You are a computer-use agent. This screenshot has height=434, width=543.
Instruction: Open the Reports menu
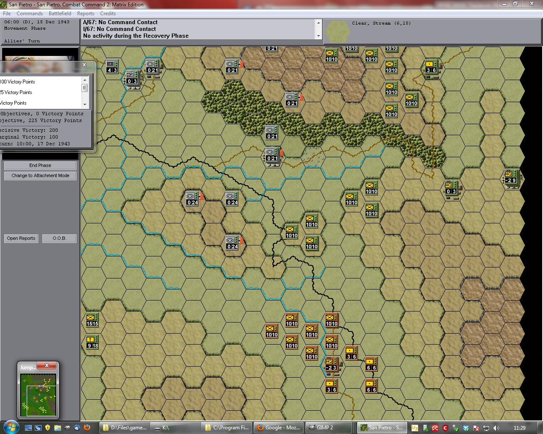86,14
